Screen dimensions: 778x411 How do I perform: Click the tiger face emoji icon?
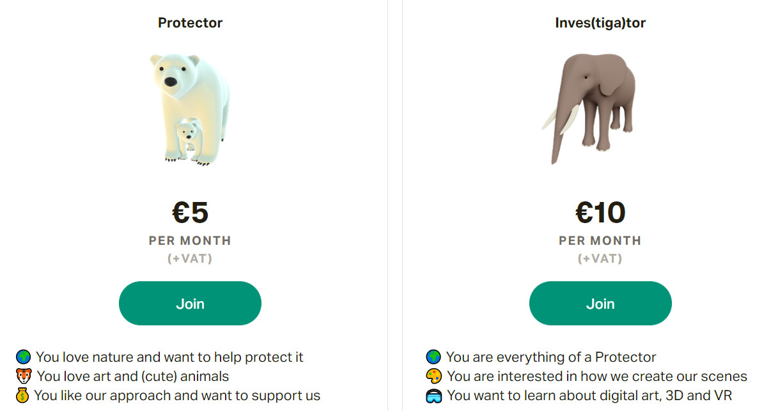tap(24, 376)
